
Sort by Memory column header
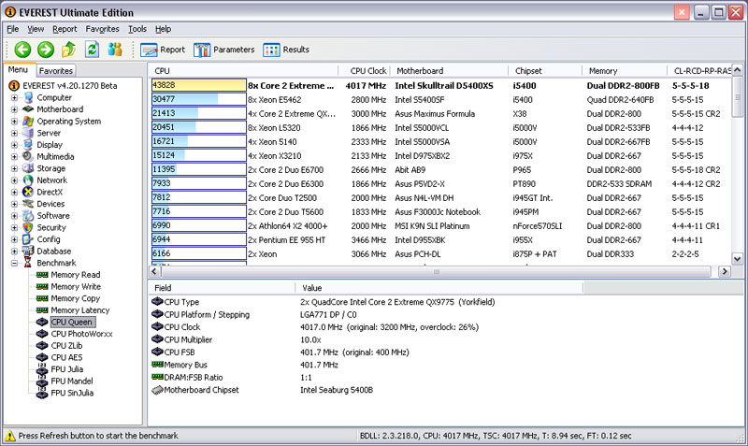click(x=625, y=71)
